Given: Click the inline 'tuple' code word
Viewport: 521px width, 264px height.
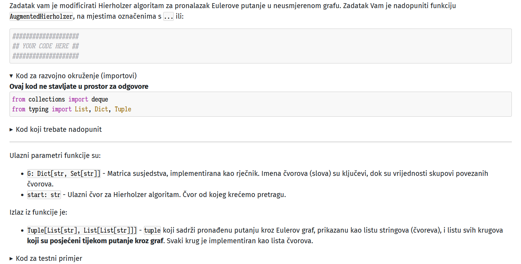Looking at the screenshot, I should 153,231.
